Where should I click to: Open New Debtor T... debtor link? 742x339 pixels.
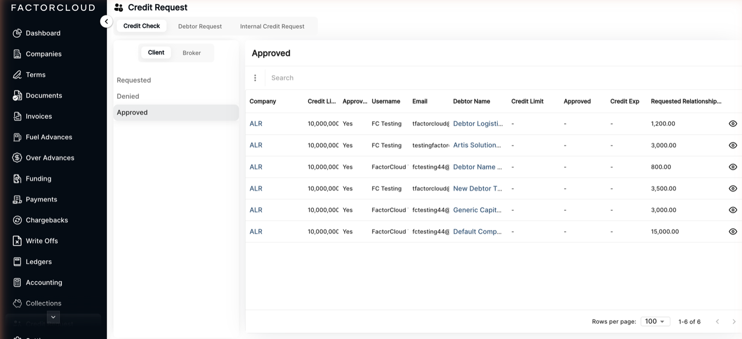click(478, 189)
